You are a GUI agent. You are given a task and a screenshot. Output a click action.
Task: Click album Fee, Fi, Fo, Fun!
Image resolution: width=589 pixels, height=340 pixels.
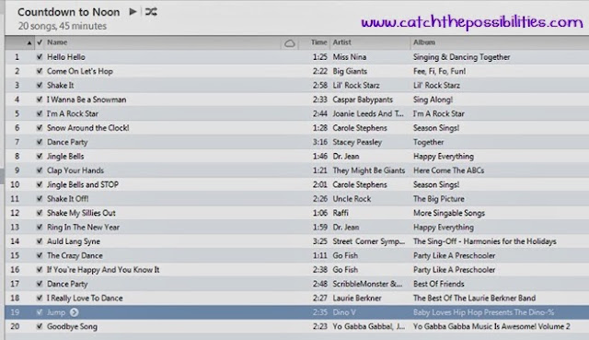pos(440,71)
